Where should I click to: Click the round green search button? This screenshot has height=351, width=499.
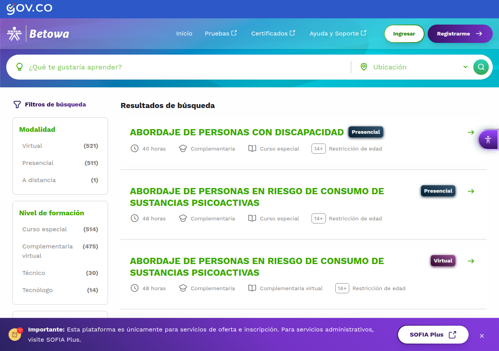(481, 67)
